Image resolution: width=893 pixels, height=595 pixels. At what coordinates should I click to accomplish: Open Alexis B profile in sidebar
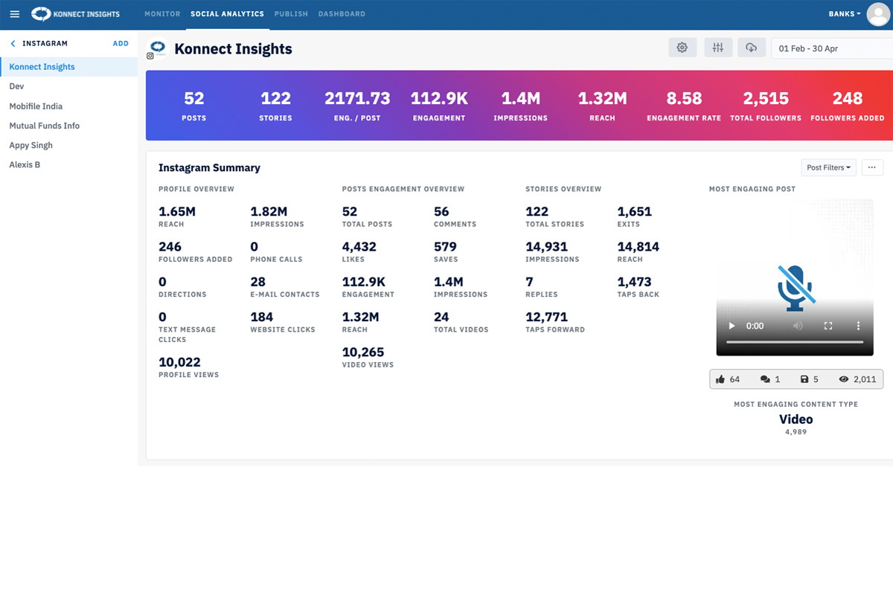[68, 164]
